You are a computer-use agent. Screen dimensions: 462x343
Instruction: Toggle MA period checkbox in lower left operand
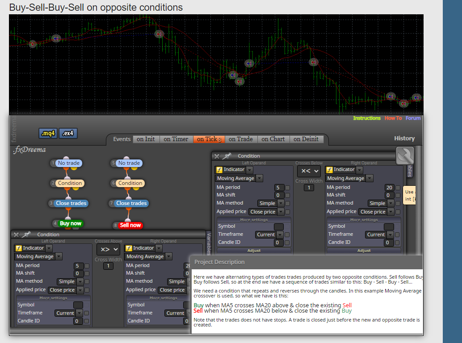click(x=87, y=266)
